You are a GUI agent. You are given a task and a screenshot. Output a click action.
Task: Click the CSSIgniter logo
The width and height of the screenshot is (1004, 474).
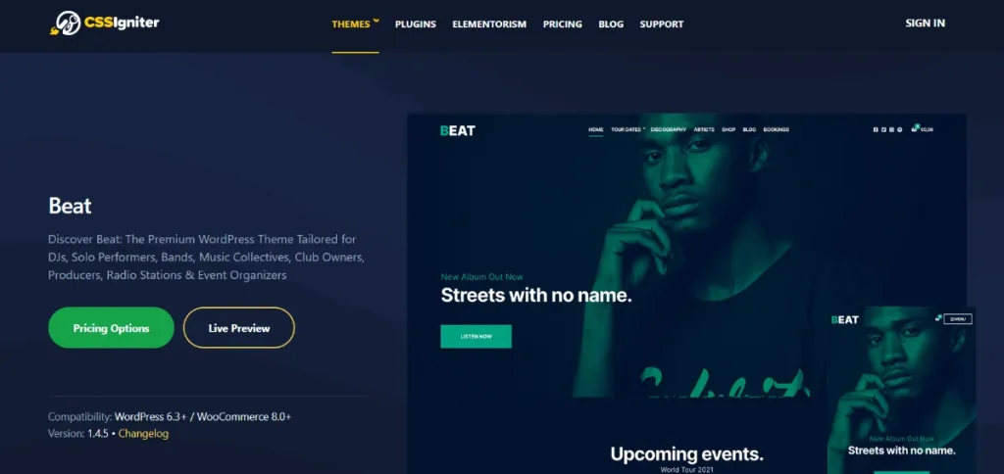(104, 24)
